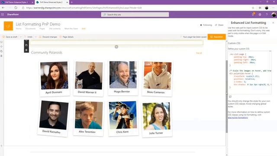Open the browser favorites list icon
The image size is (277, 156).
(x=260, y=8)
